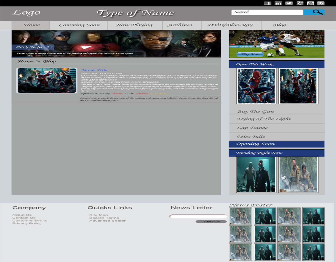The width and height of the screenshot is (336, 262).
Task: Open the blue Movie Title link
Action: click(94, 70)
